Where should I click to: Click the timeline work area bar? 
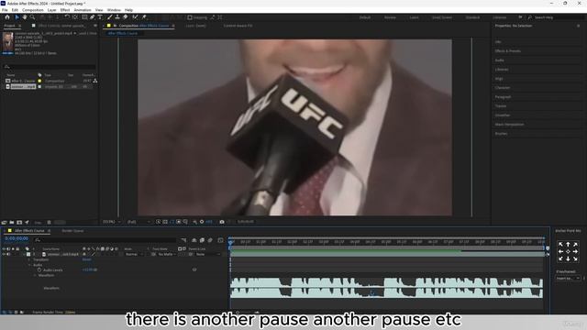(x=387, y=248)
